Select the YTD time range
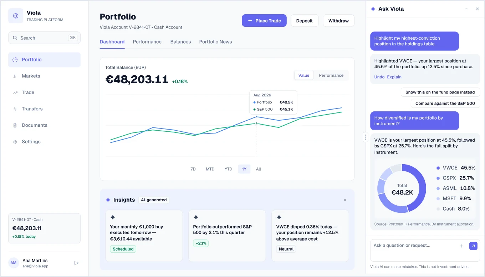Image resolution: width=485 pixels, height=277 pixels. tap(228, 169)
